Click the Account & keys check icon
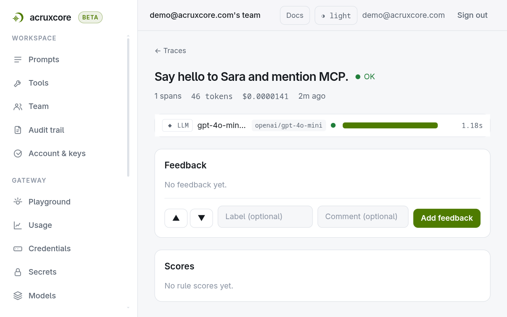 pyautogui.click(x=18, y=153)
